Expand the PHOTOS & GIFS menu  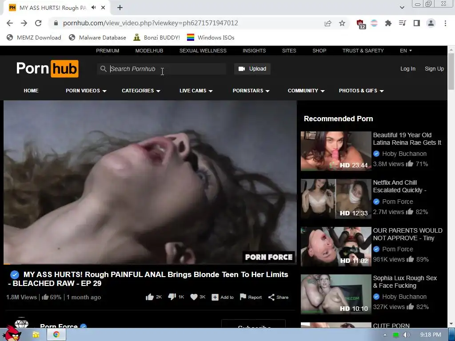tap(361, 91)
